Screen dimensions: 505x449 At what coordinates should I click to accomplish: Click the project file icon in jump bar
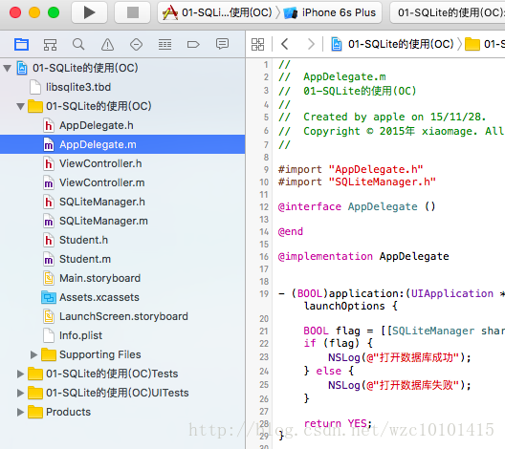click(x=337, y=44)
